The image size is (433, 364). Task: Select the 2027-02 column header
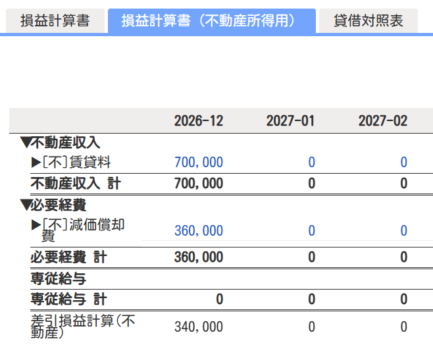point(382,121)
